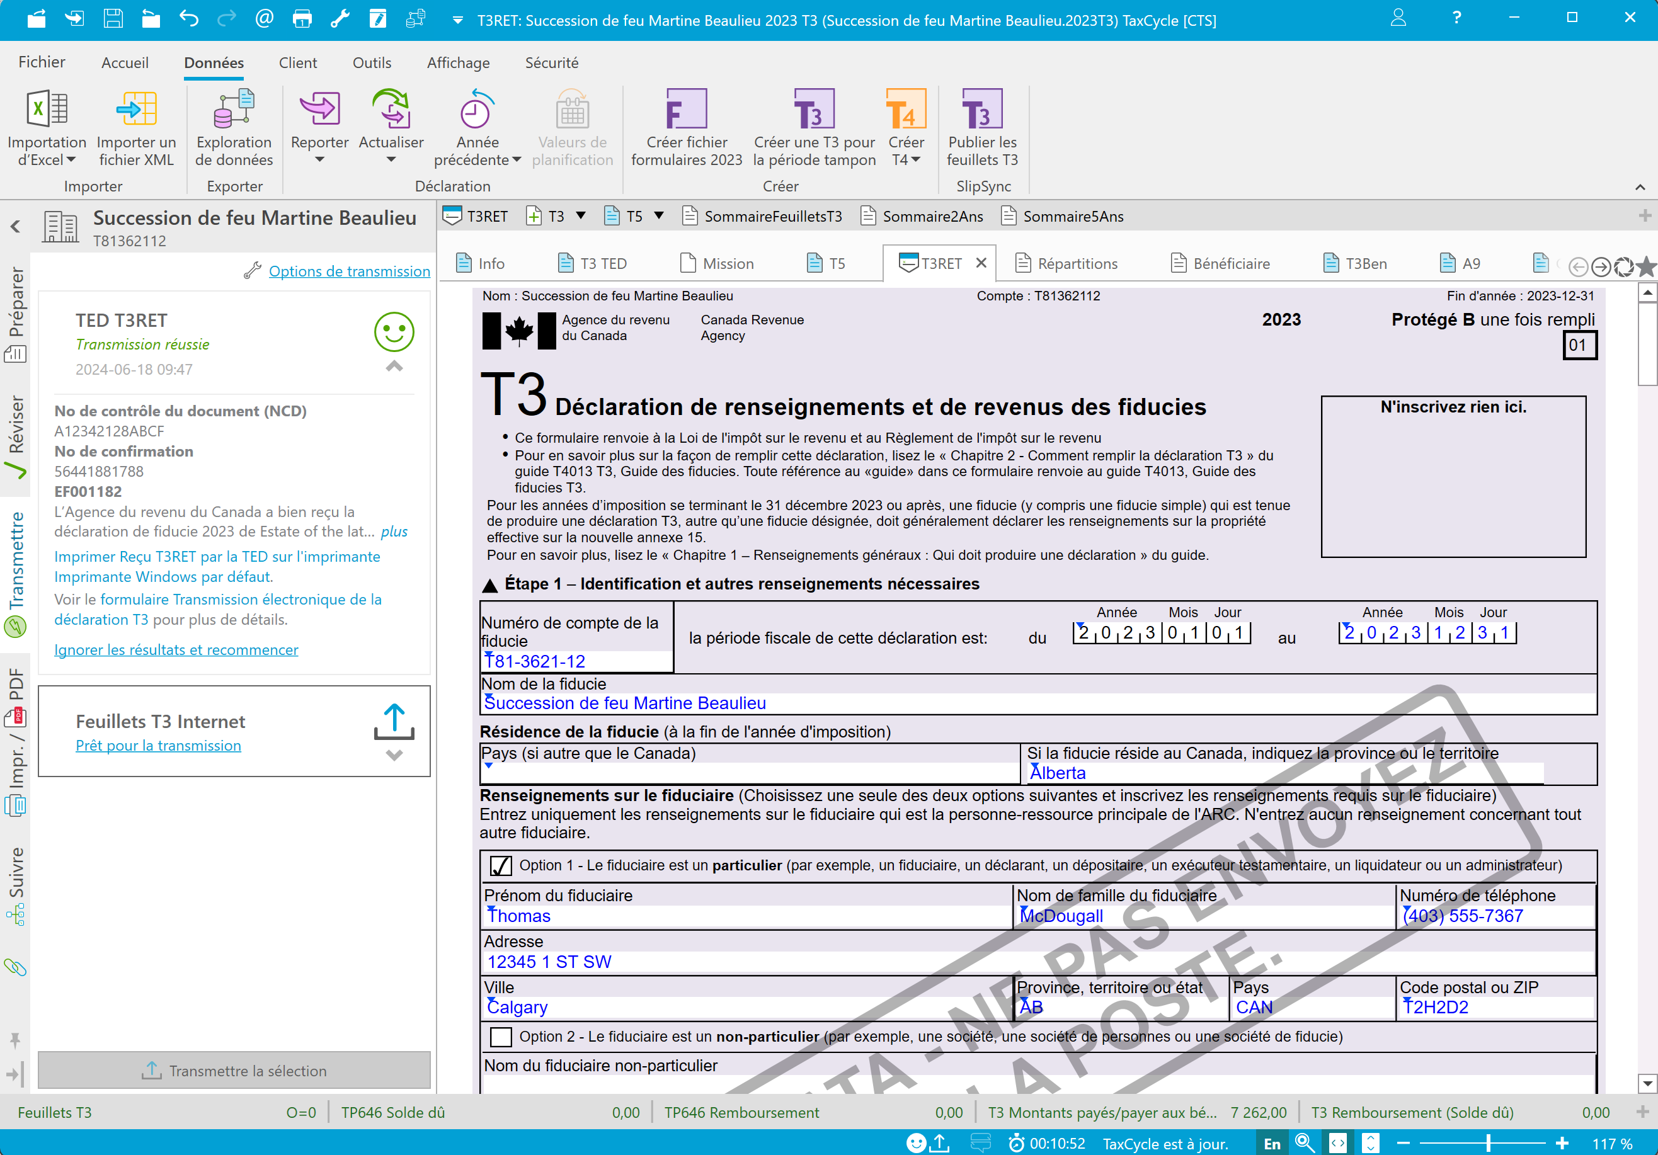The height and width of the screenshot is (1155, 1658).
Task: Open the Répartitions form tab
Action: point(1066,263)
